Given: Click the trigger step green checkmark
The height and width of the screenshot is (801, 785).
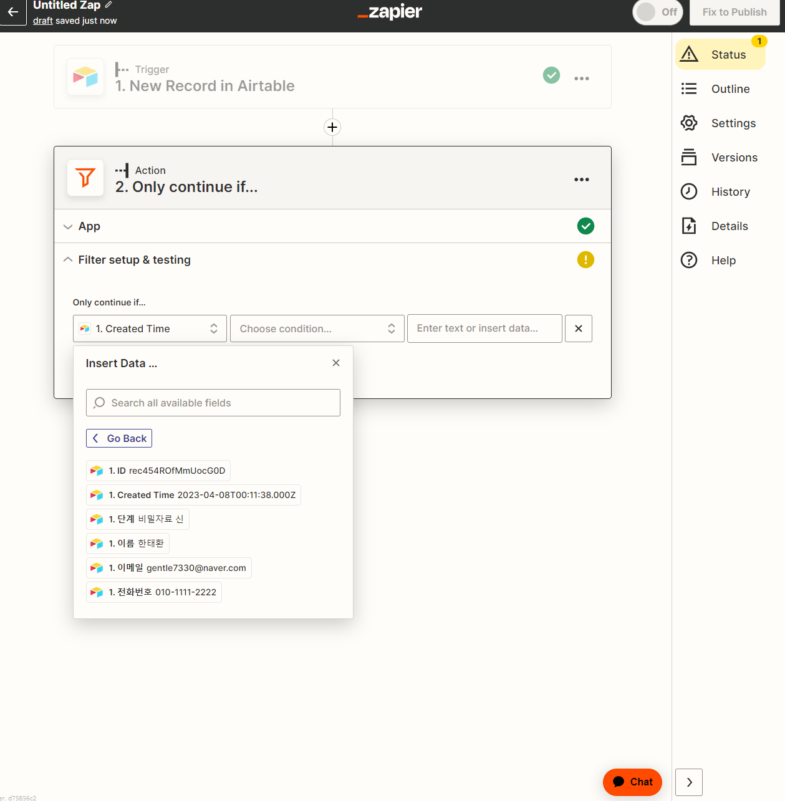Looking at the screenshot, I should (x=551, y=75).
